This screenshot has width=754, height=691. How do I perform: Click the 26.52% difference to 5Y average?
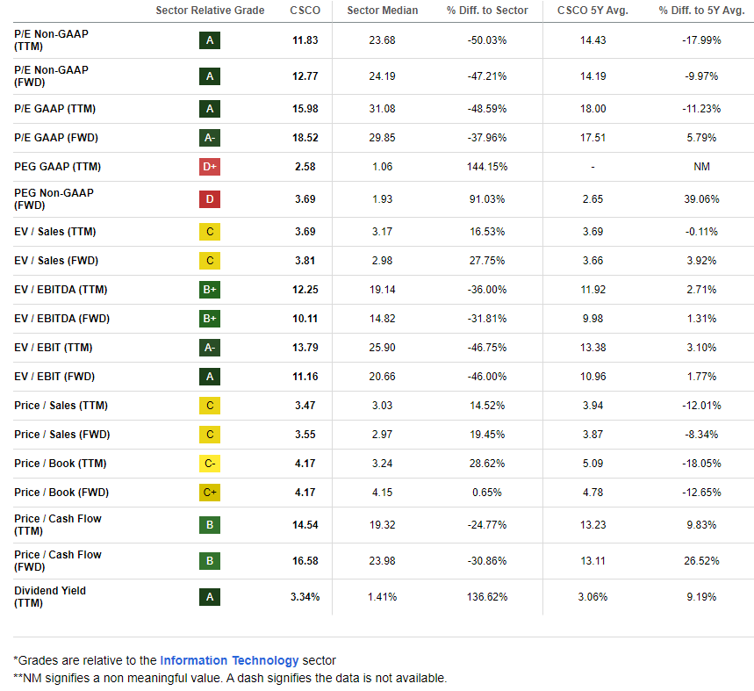click(701, 561)
